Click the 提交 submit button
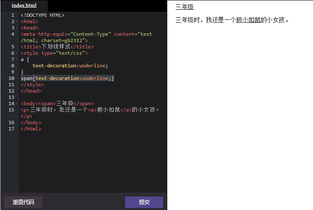This screenshot has height=210, width=313. [x=144, y=202]
